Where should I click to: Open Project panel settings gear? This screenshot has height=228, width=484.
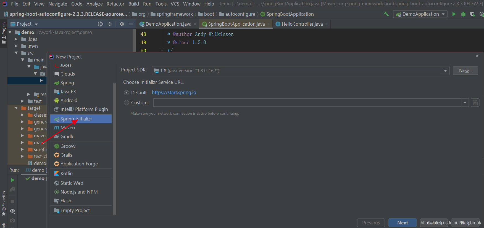(x=122, y=24)
